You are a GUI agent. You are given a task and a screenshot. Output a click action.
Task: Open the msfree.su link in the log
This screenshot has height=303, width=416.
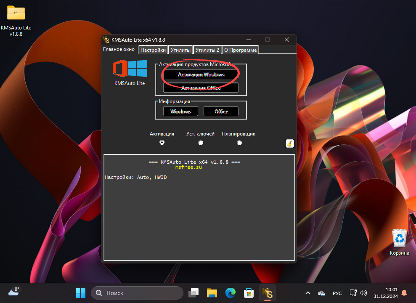pos(188,167)
